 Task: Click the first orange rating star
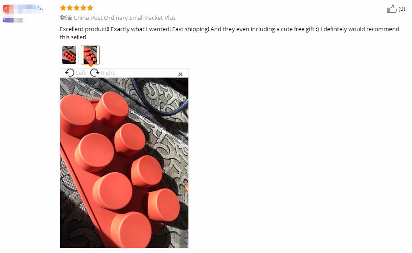coord(63,8)
